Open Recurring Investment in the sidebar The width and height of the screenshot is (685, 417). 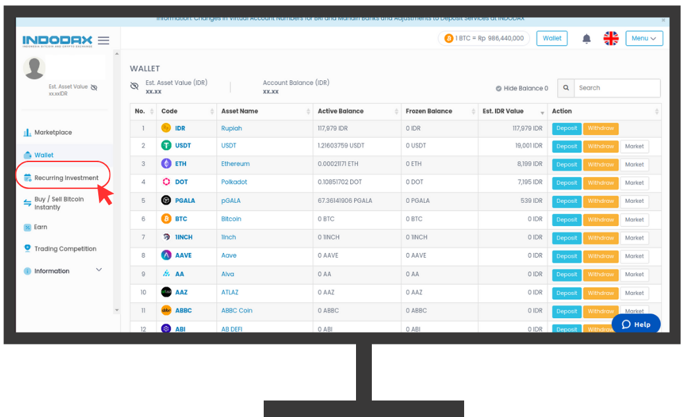(67, 178)
